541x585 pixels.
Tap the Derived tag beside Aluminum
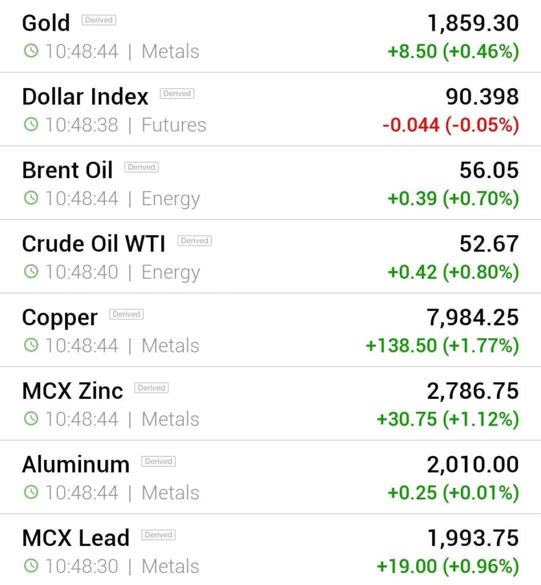[158, 461]
